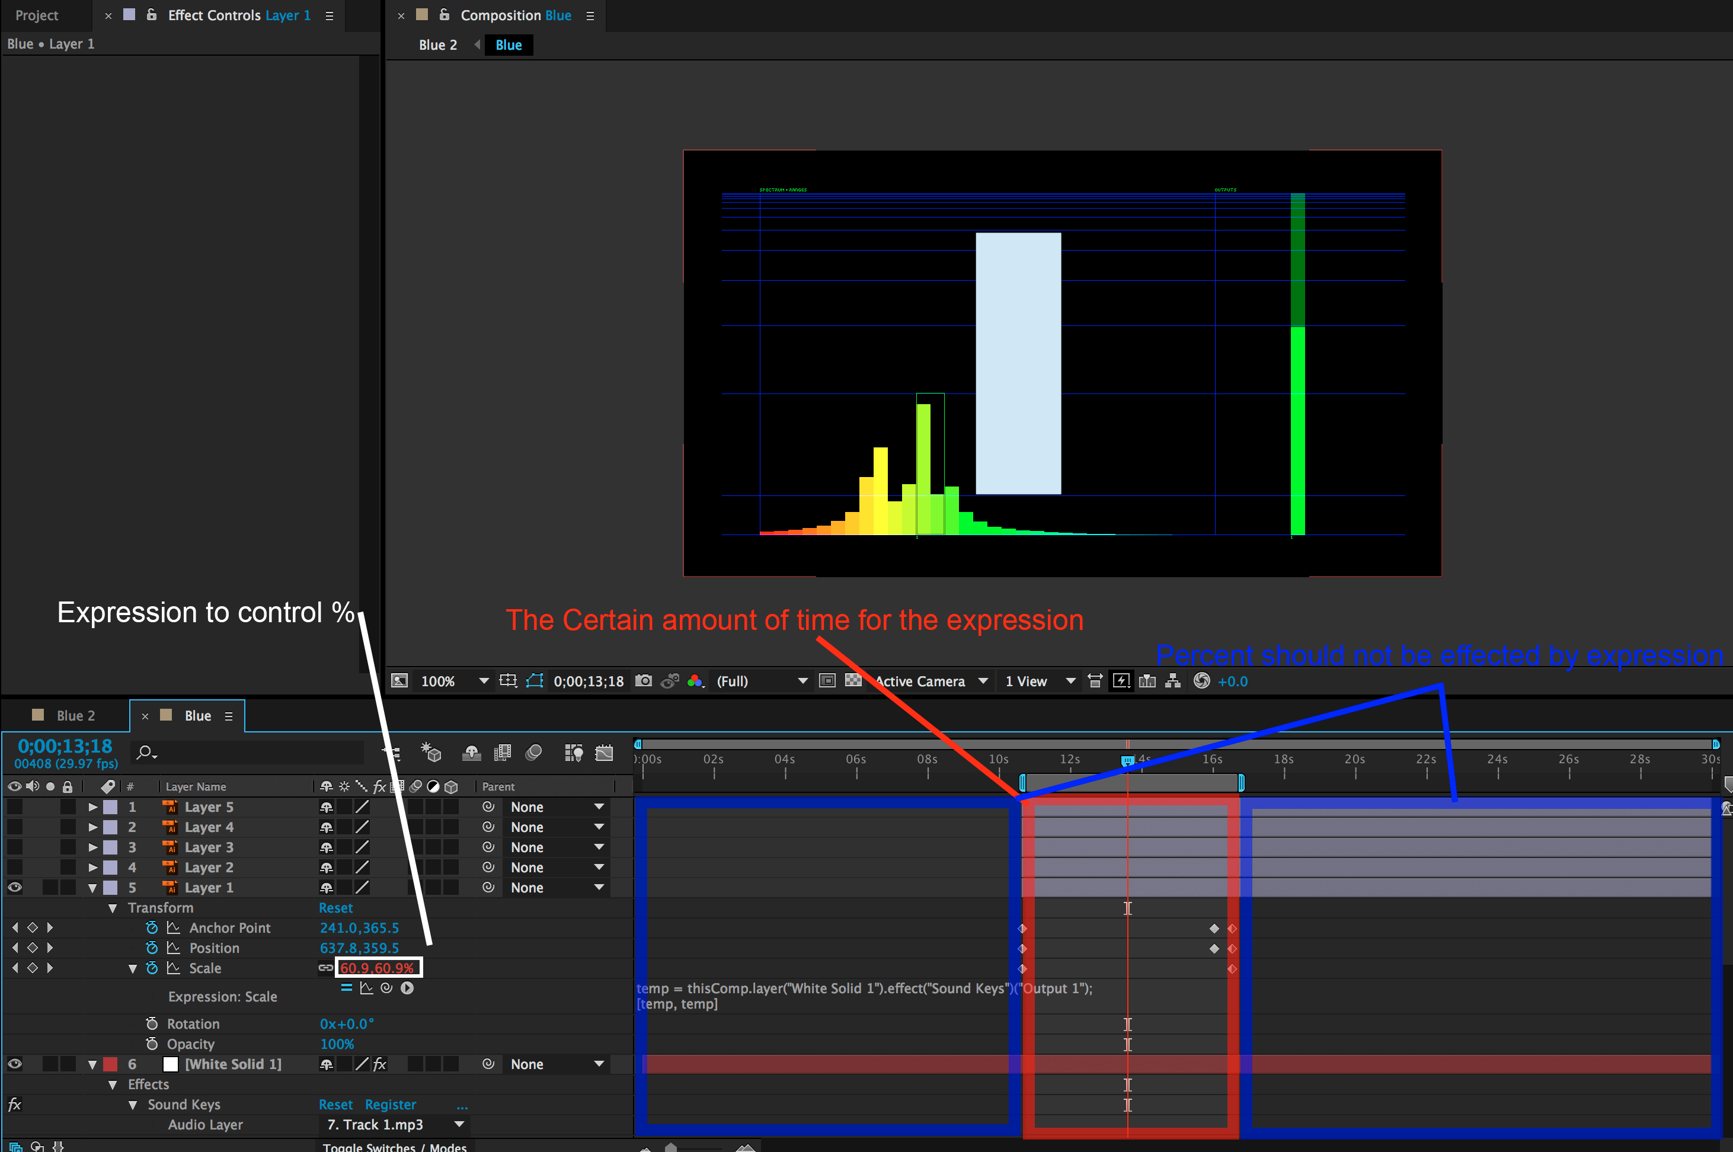
Task: Click the red label swatch of White Solid 1
Action: (111, 1063)
